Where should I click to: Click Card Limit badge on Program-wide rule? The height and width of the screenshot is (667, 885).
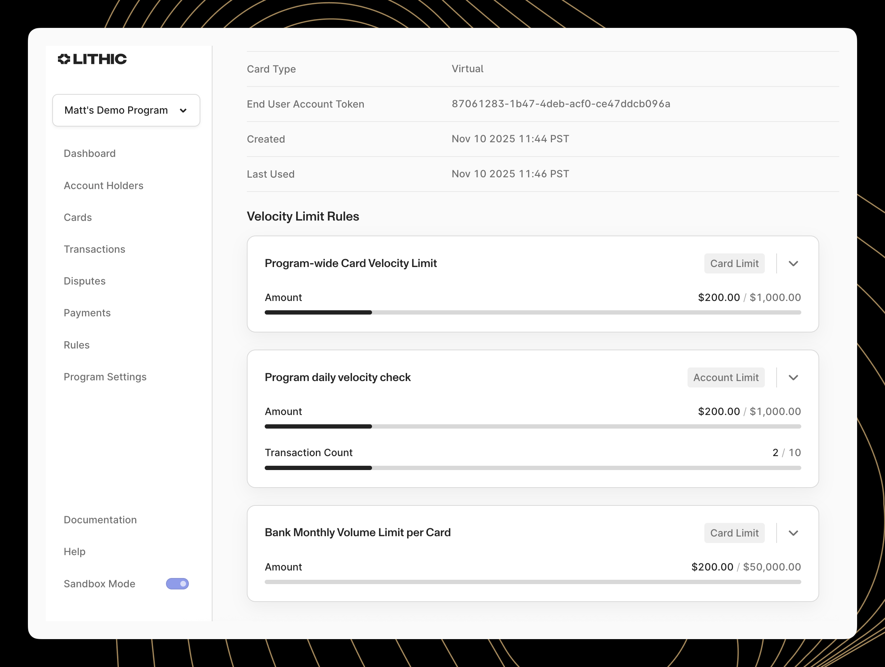pos(734,263)
